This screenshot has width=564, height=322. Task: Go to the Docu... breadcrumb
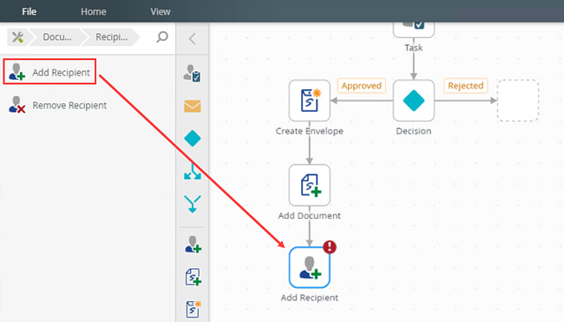pyautogui.click(x=57, y=37)
